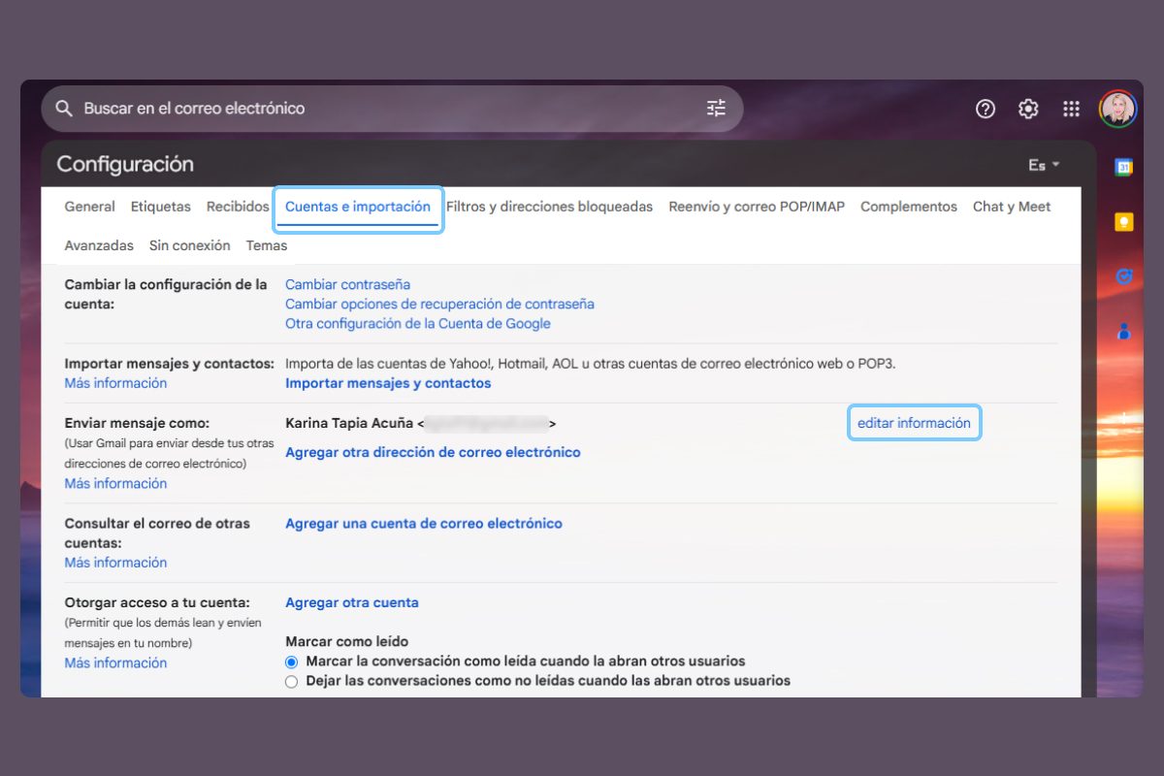Expand the "Es" input language dropdown

coord(1044,165)
